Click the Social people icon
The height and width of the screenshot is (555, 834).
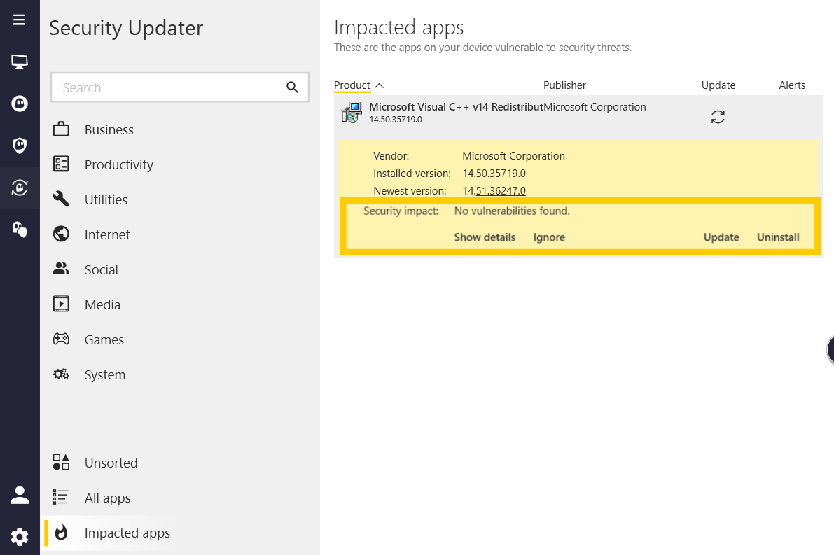click(61, 269)
